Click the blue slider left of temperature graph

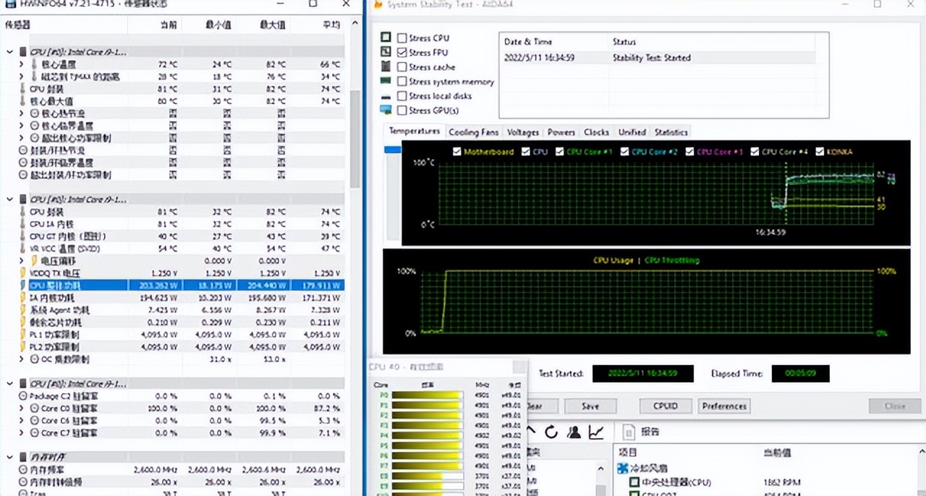pyautogui.click(x=392, y=150)
